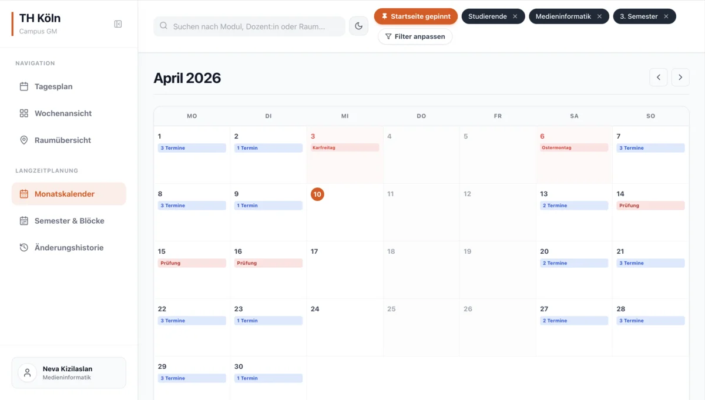This screenshot has height=400, width=705.
Task: Click the Semester & Blöcke calendar icon
Action: point(24,221)
